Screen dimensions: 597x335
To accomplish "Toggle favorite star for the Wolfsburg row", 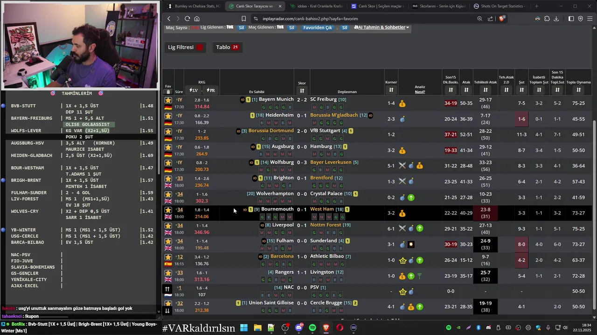I will click(168, 163).
